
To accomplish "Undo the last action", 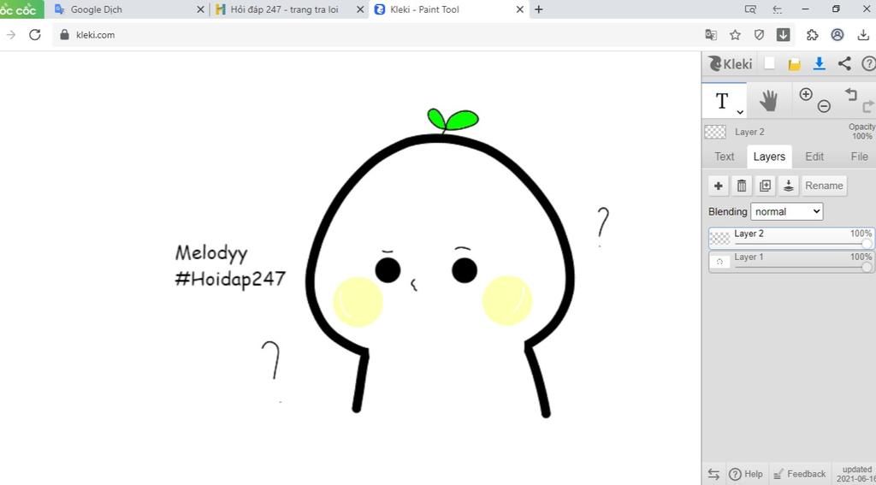I will [850, 94].
